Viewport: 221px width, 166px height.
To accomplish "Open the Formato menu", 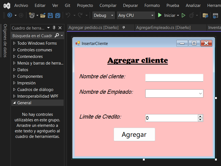I will click(152, 6).
